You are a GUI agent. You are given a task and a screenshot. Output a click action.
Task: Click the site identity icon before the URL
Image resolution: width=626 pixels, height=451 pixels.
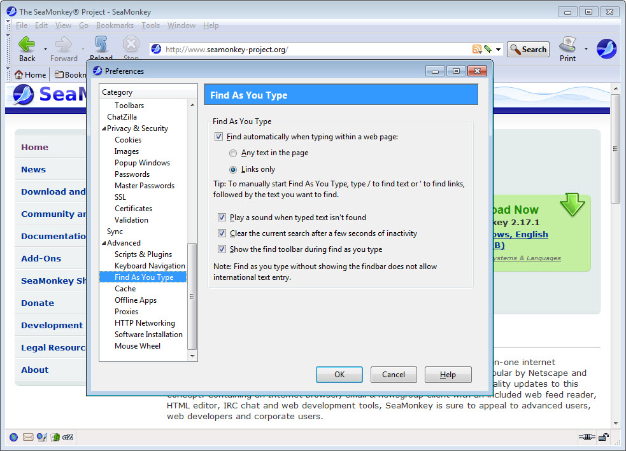pos(156,49)
